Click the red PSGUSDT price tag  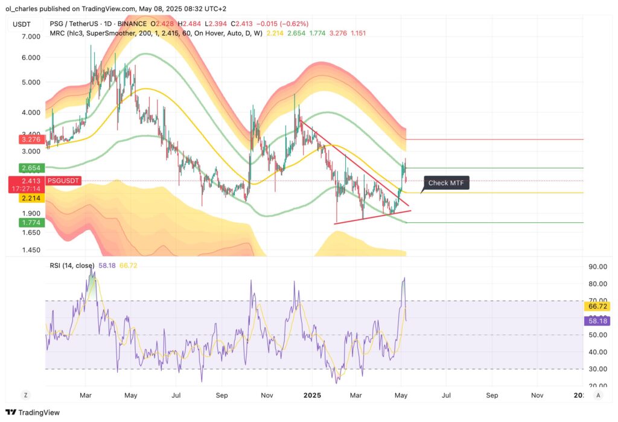pos(62,181)
